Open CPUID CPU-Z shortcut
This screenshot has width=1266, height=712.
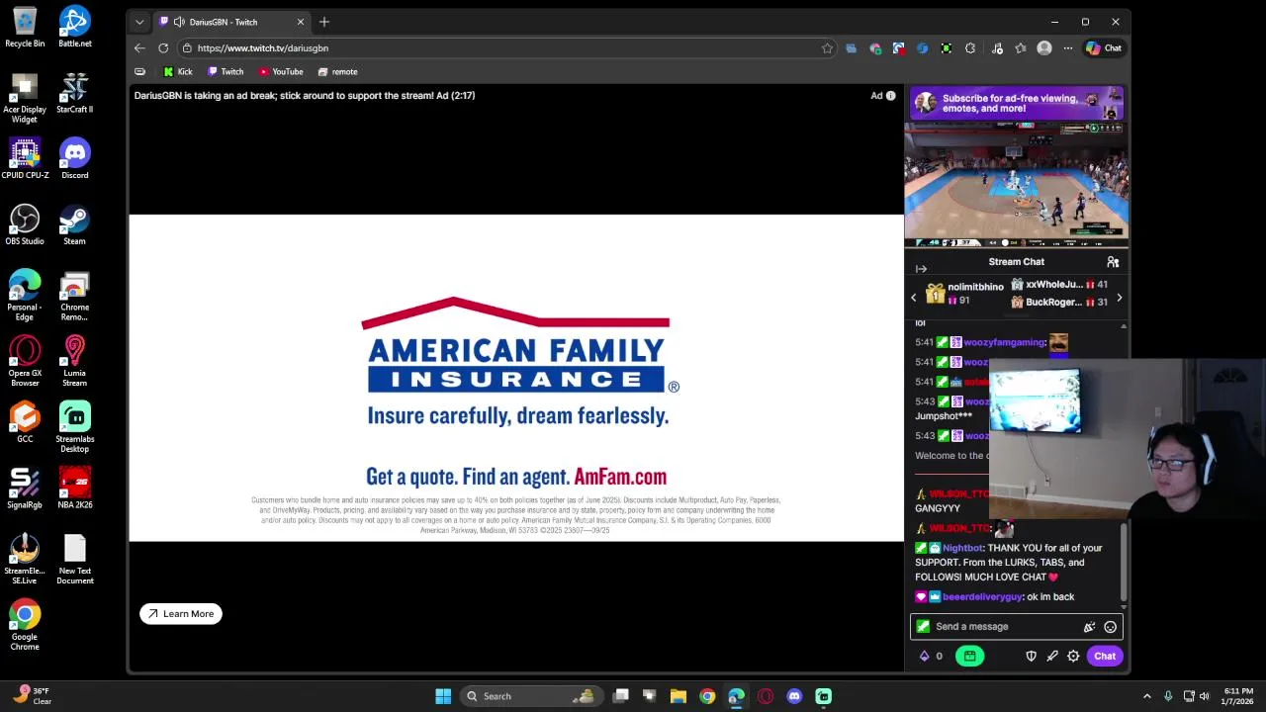[x=25, y=158]
